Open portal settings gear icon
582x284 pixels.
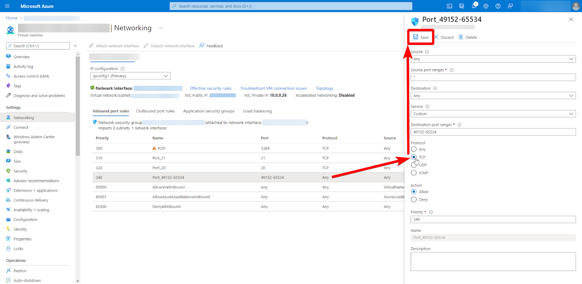(x=486, y=6)
